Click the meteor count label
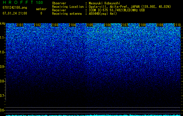The image size is (183, 116). (41, 9)
